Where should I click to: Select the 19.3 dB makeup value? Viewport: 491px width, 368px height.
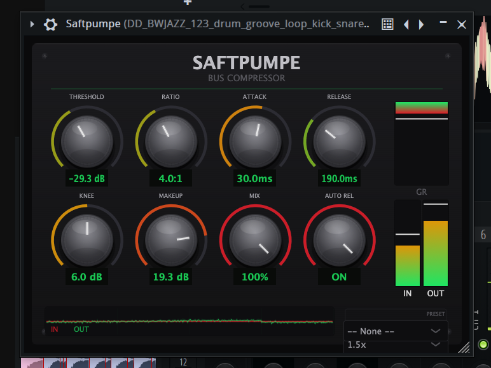tap(170, 277)
